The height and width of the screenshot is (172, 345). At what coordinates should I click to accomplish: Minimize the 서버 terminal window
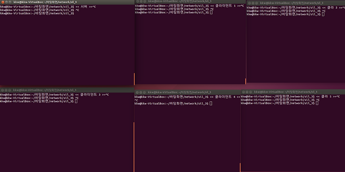[x=6, y=2]
